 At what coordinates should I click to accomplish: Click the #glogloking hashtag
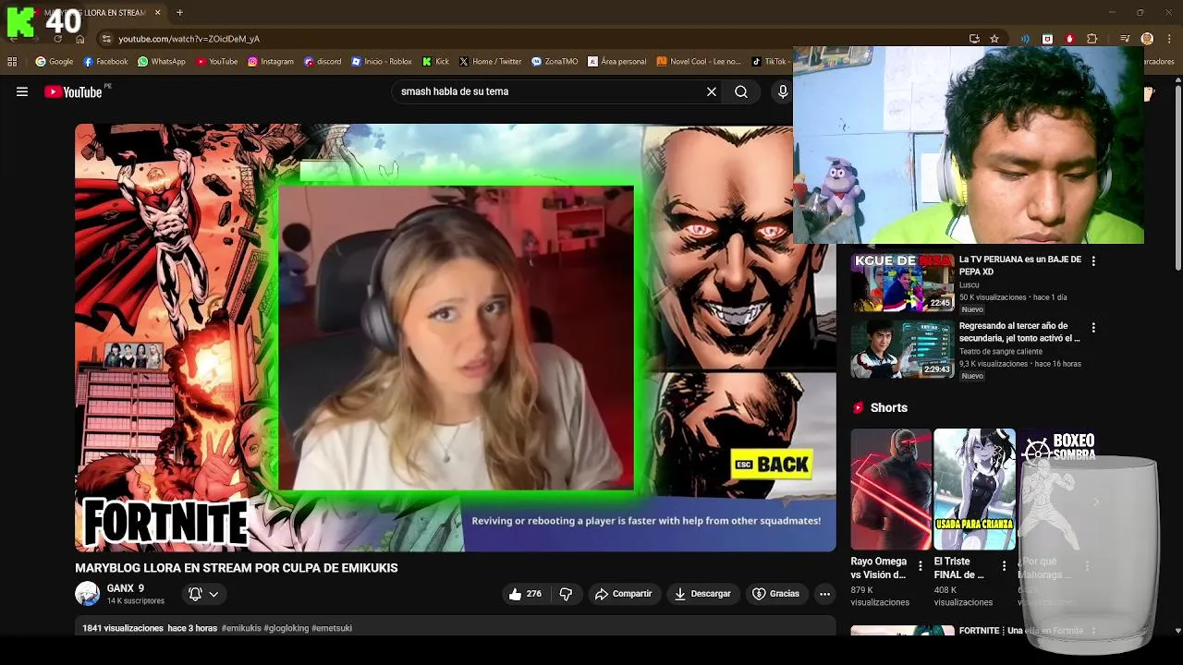[286, 628]
